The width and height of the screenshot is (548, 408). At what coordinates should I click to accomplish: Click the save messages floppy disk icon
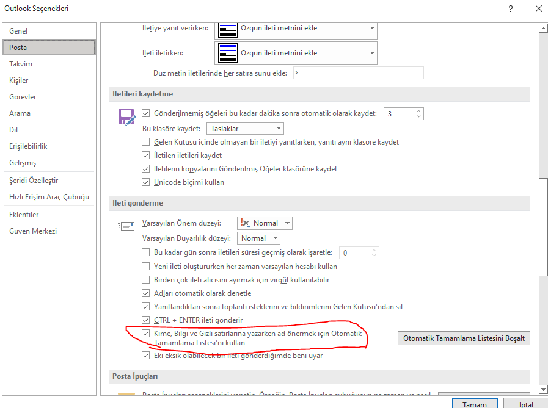click(x=127, y=117)
